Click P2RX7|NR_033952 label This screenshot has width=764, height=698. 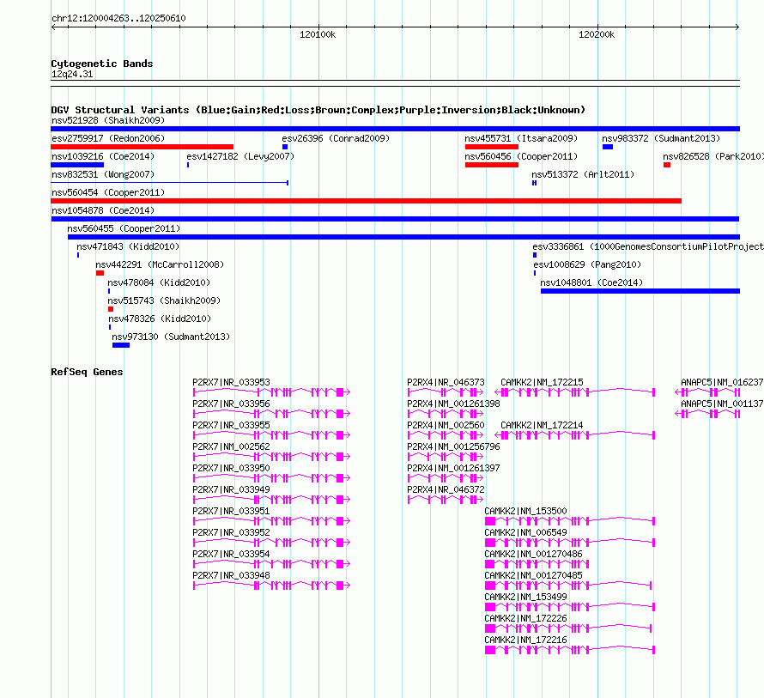231,533
